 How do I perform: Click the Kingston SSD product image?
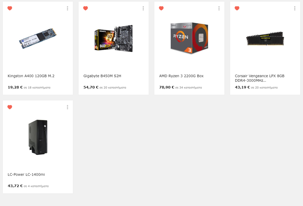tap(38, 38)
